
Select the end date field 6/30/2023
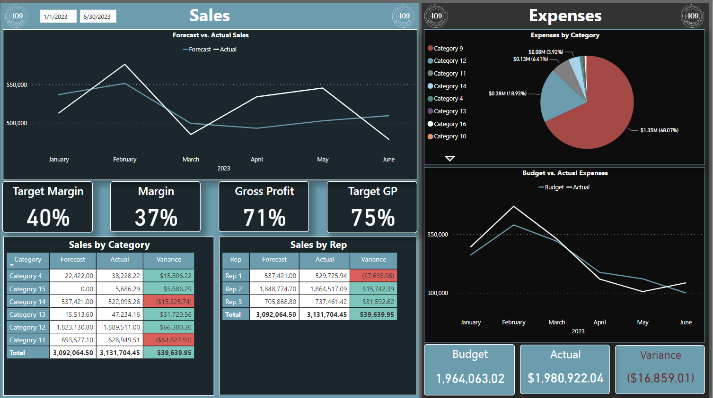click(98, 17)
